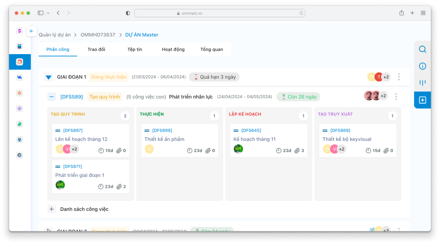Open the project management sidebar icon
Image resolution: width=440 pixels, height=244 pixels.
coord(19,62)
